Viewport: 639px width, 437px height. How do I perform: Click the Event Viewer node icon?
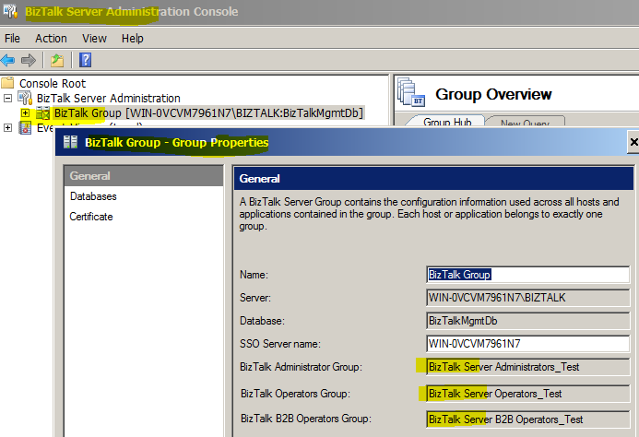(x=25, y=128)
